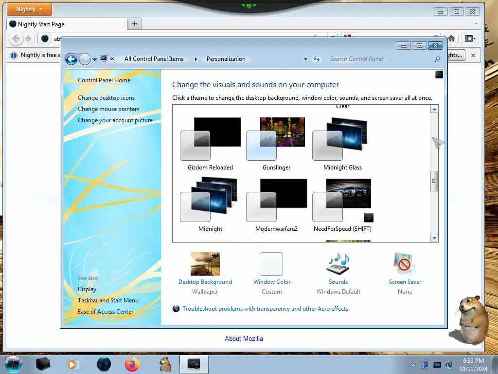Click the Control Panel icon in address bar
The image size is (498, 374).
coord(104,58)
